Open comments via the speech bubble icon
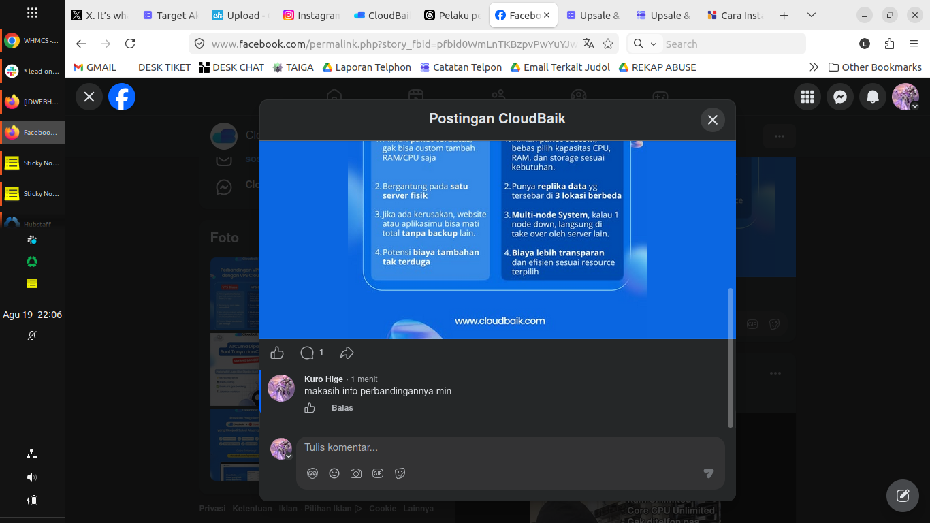Screen dimensions: 930x523 tap(307, 353)
